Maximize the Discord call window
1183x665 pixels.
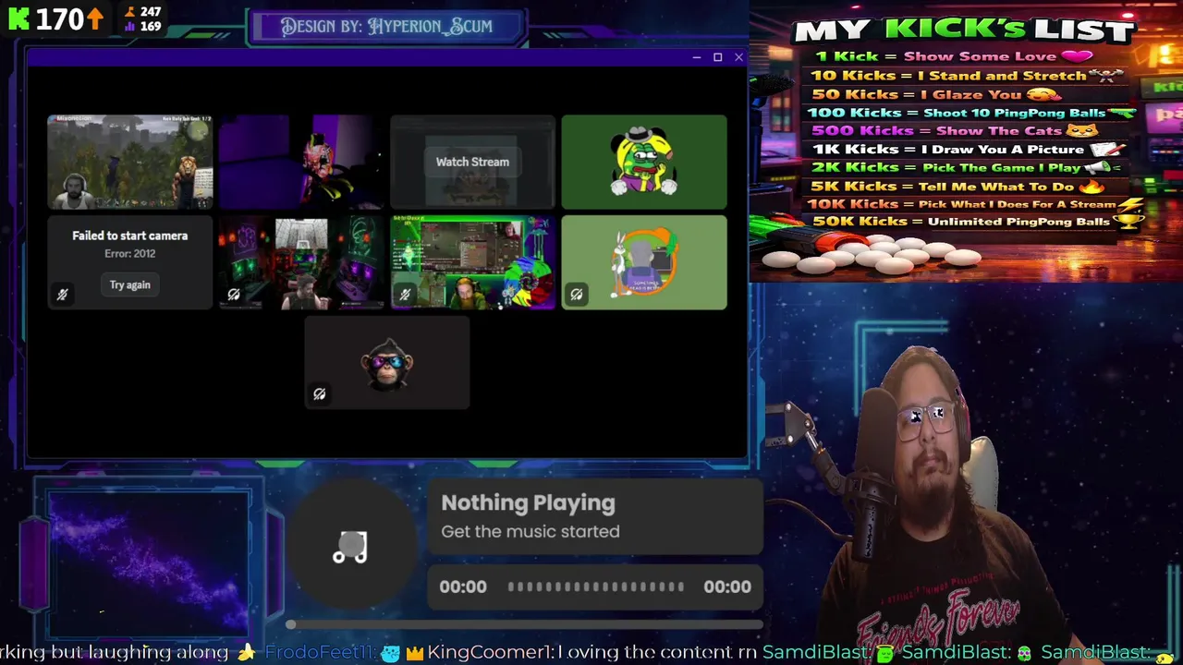tap(717, 57)
